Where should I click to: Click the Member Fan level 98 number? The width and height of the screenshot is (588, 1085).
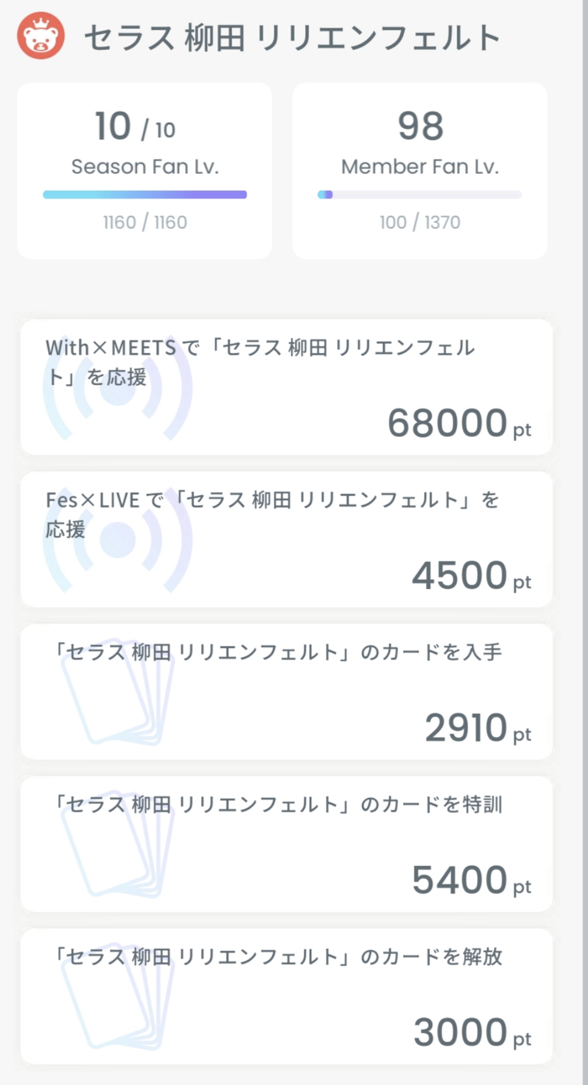[x=420, y=126]
